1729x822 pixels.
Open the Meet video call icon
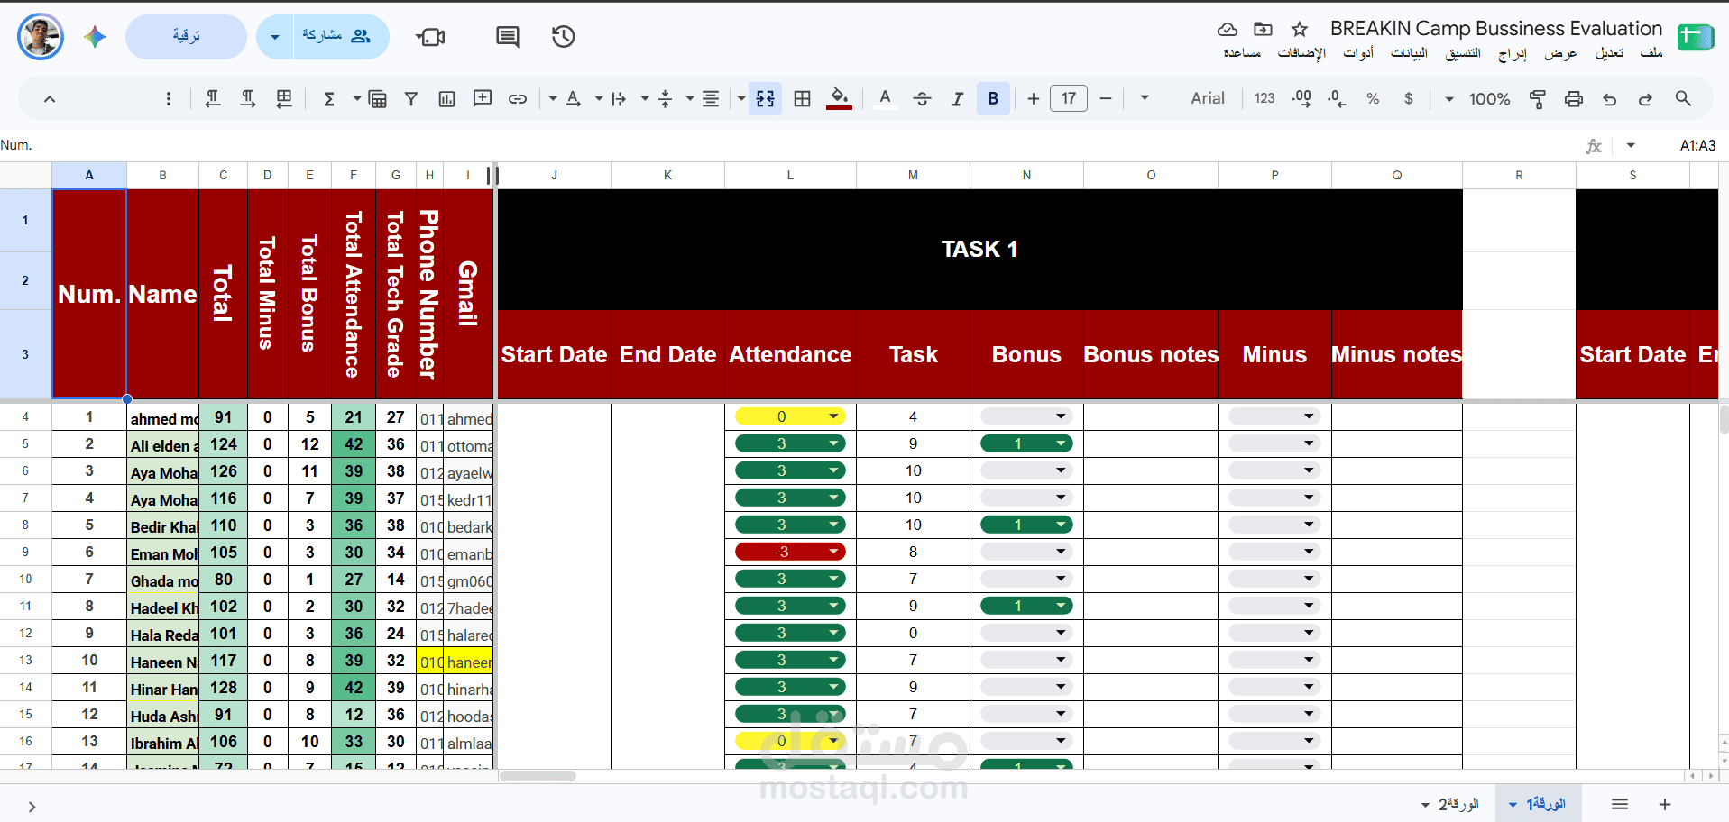(x=430, y=37)
